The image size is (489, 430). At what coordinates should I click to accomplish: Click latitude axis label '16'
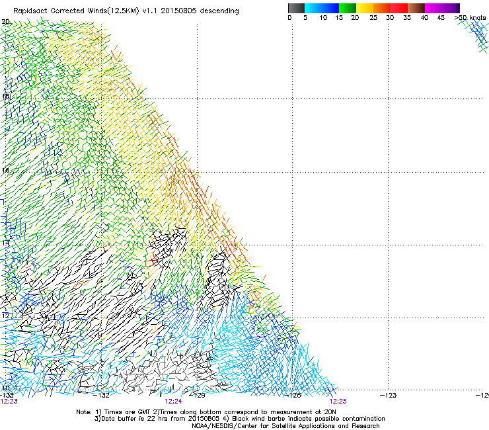click(x=5, y=170)
